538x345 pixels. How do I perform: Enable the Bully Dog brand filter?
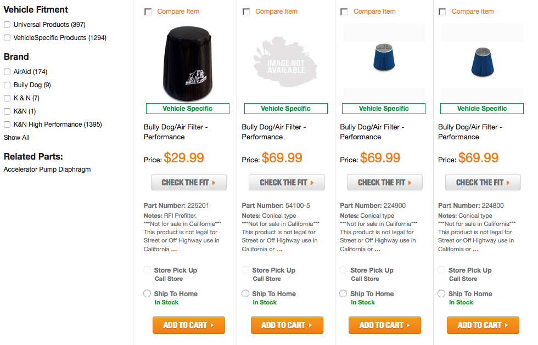7,84
